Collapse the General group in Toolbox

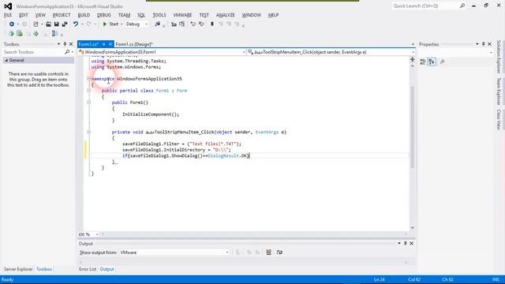click(x=6, y=60)
